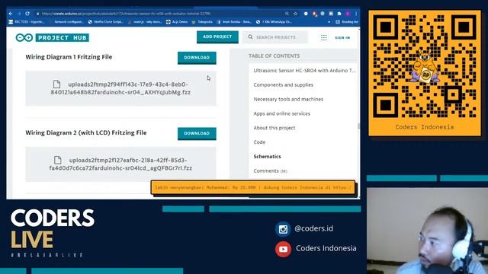Click the @coders.id handle text
488x274 pixels.
pyautogui.click(x=313, y=228)
